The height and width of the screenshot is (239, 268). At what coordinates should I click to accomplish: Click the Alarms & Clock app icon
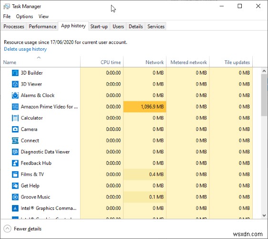[15, 96]
